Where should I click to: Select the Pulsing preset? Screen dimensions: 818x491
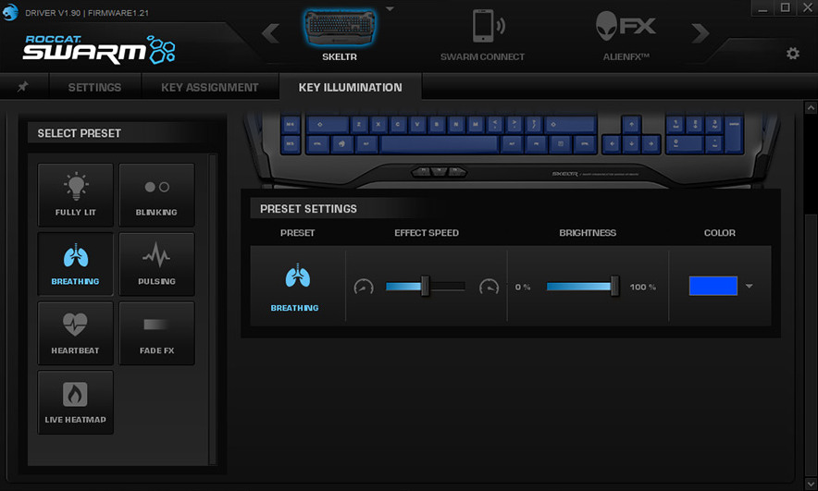point(156,264)
